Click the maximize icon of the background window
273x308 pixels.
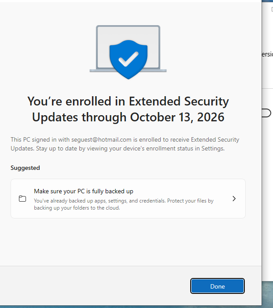pyautogui.click(x=271, y=9)
